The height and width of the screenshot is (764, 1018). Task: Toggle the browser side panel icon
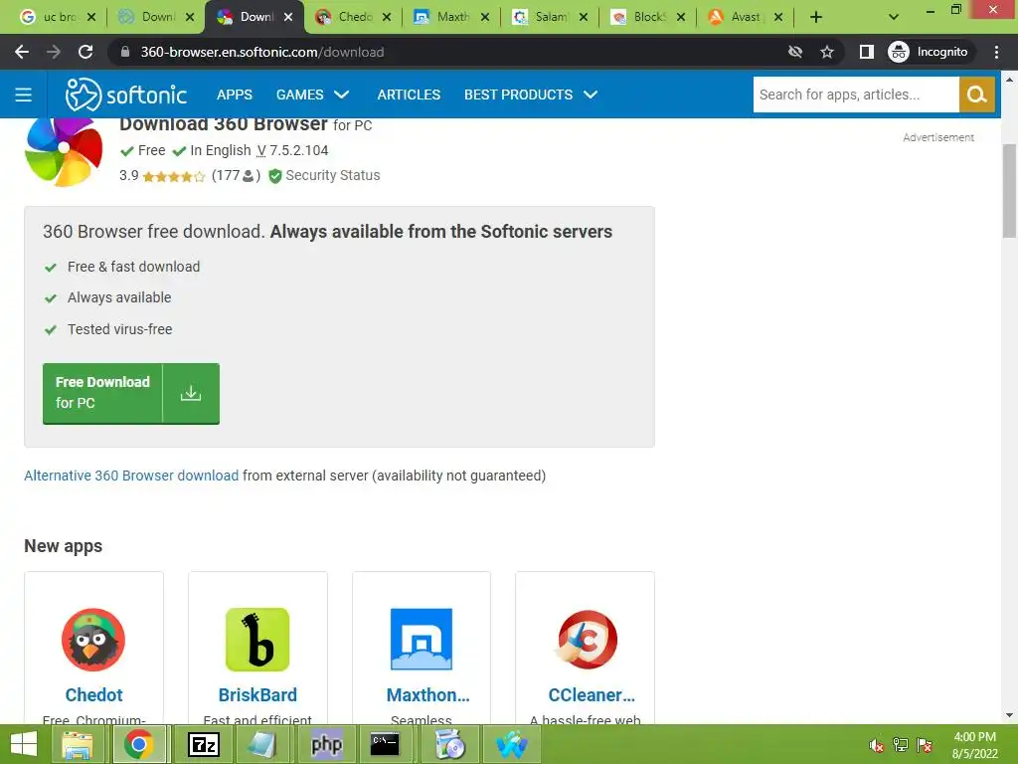866,52
